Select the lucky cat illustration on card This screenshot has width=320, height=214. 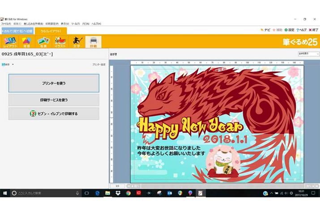pos(222,162)
